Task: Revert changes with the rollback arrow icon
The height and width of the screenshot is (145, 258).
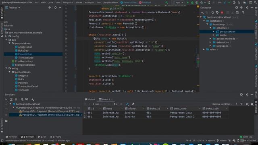Action: coord(239,3)
